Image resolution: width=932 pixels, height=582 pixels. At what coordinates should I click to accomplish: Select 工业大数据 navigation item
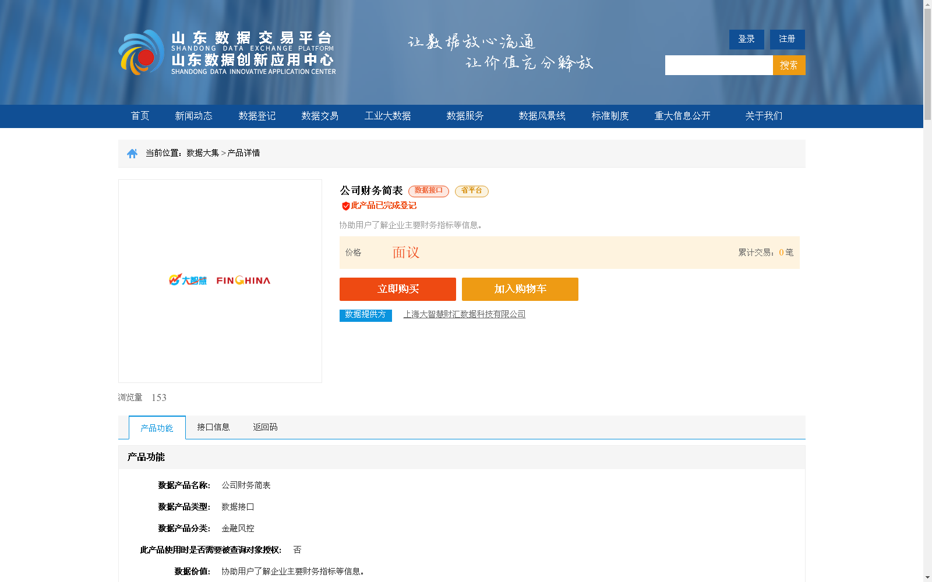(387, 116)
